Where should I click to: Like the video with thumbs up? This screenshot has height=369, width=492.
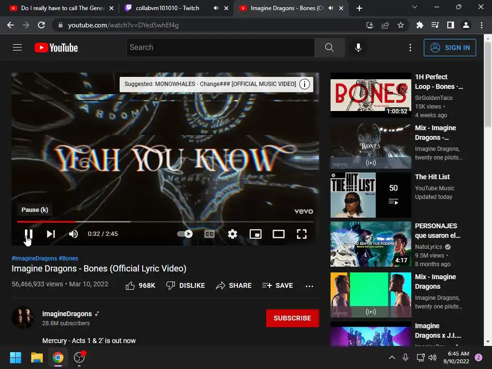click(140, 285)
